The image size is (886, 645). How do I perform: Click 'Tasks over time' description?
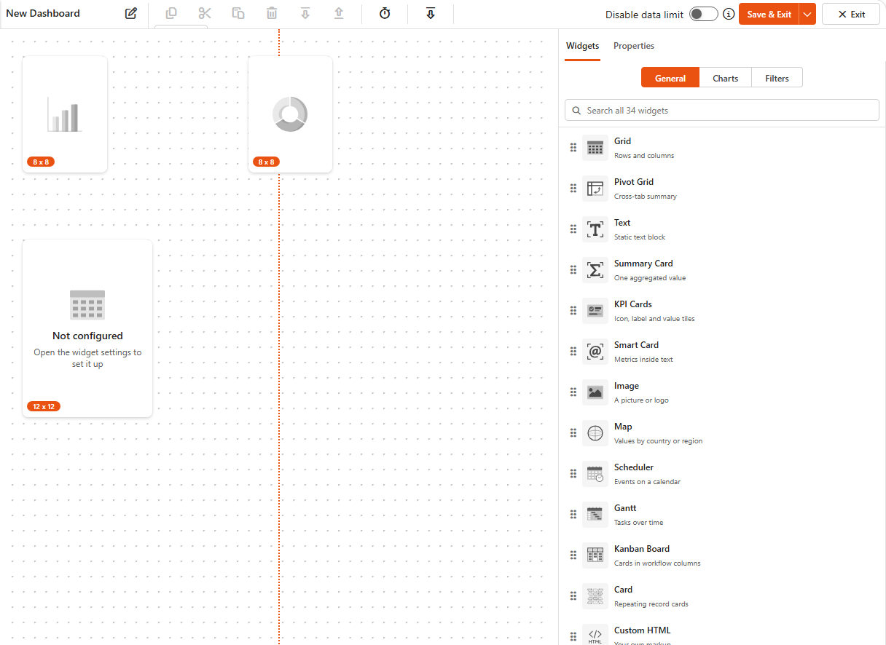click(x=639, y=523)
